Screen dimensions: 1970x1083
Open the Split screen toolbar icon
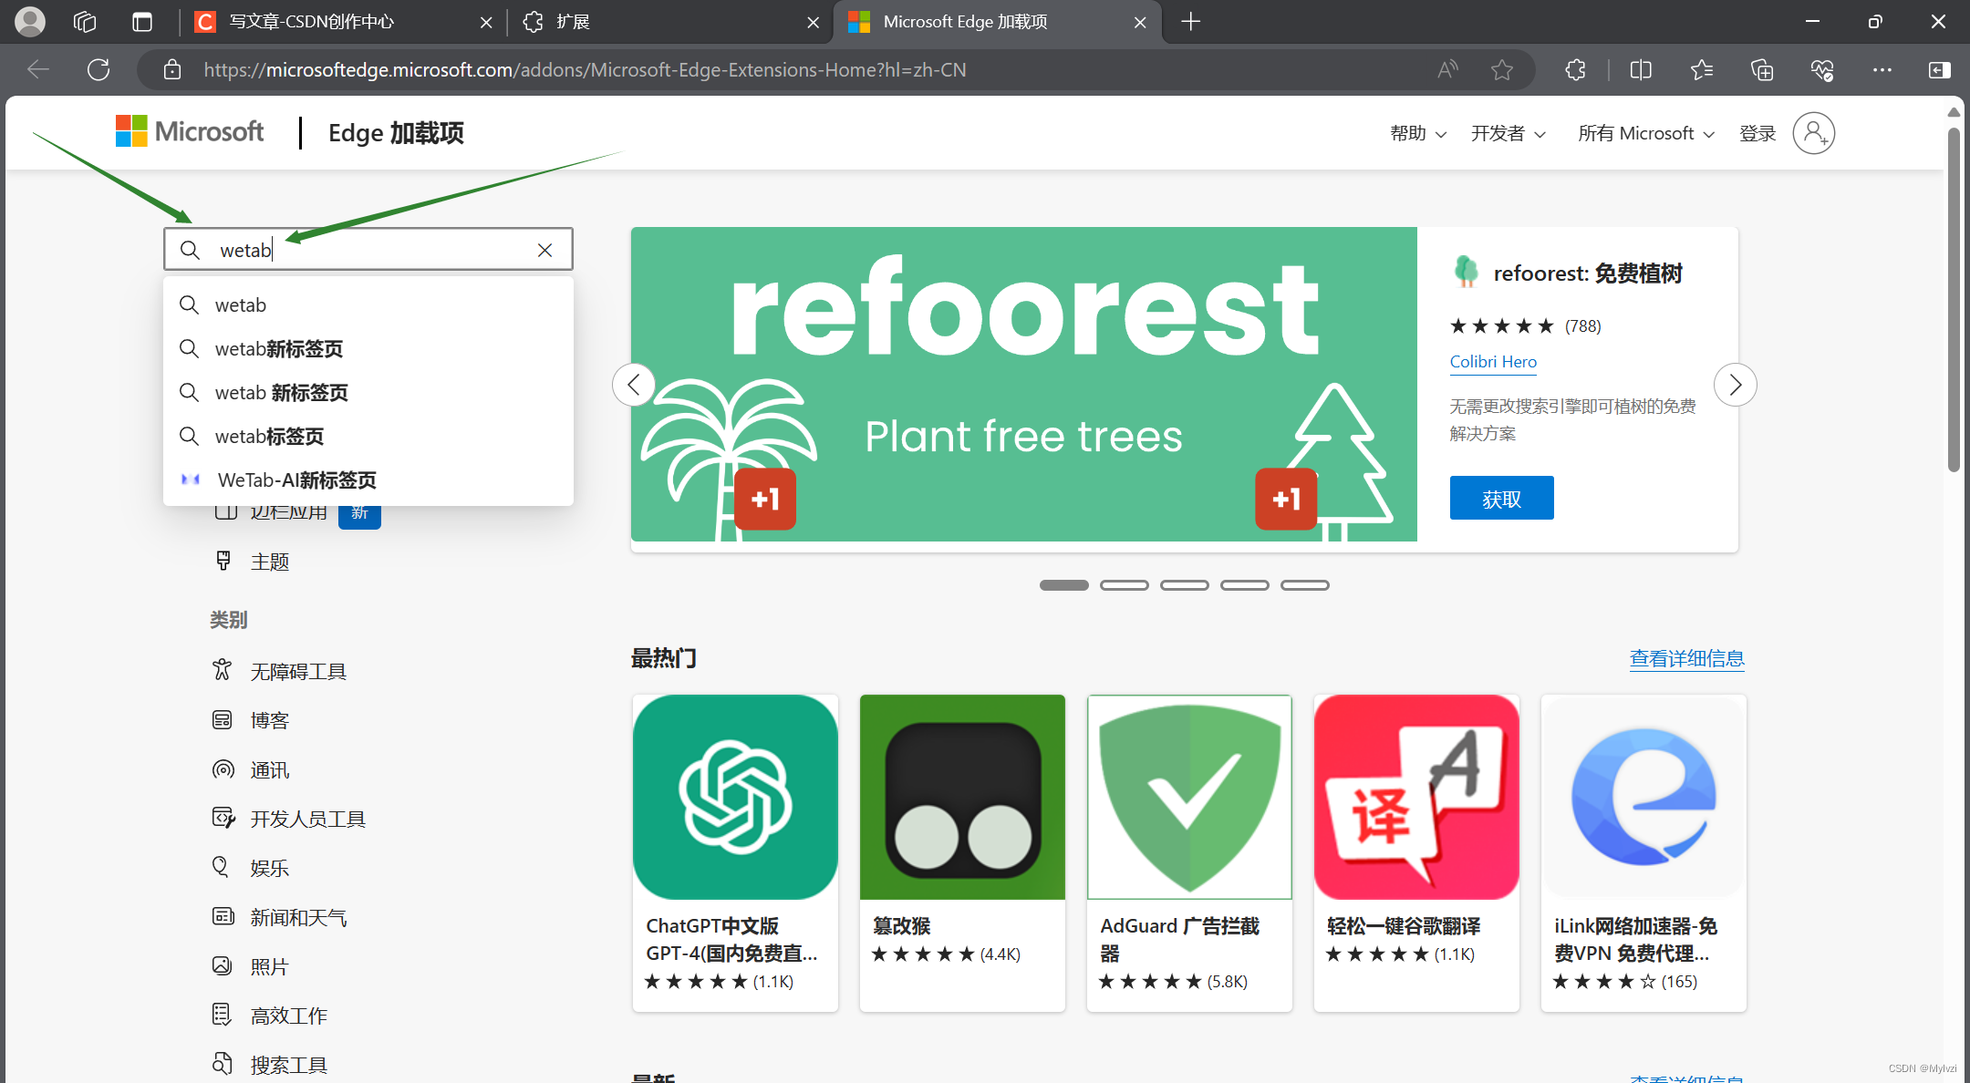(1640, 70)
